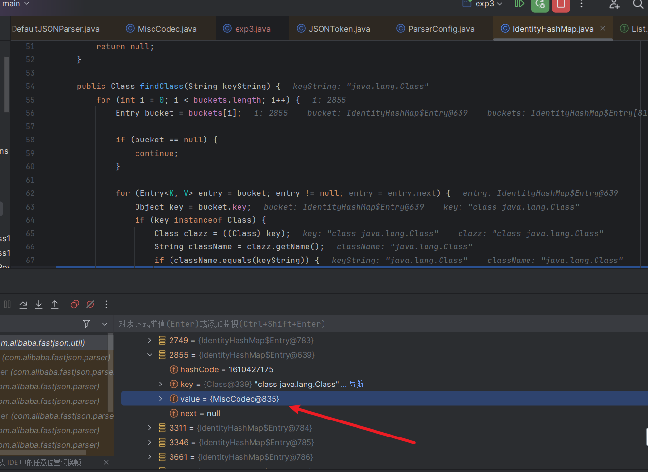Image resolution: width=648 pixels, height=472 pixels.
Task: Switch to the ParserConfig.java tab
Action: 435,29
